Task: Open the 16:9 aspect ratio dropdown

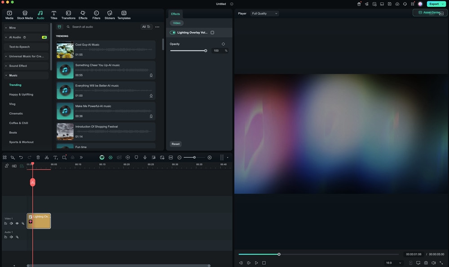Action: pyautogui.click(x=393, y=263)
